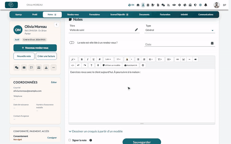Toggle the note linked to appointment switch

coord(72,43)
